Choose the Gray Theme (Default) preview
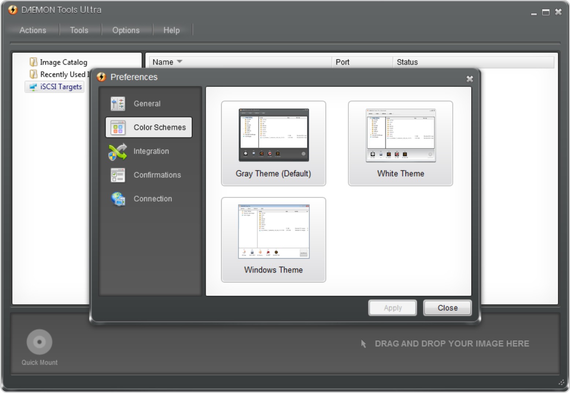 274,135
